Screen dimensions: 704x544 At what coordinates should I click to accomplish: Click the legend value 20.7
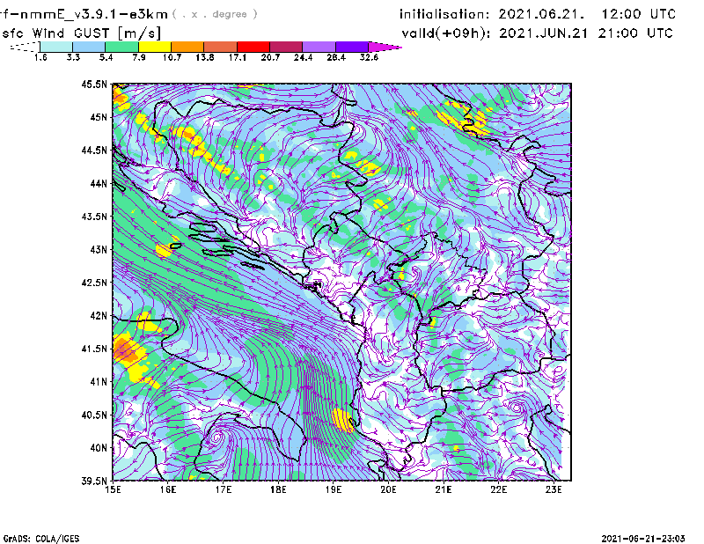[270, 57]
